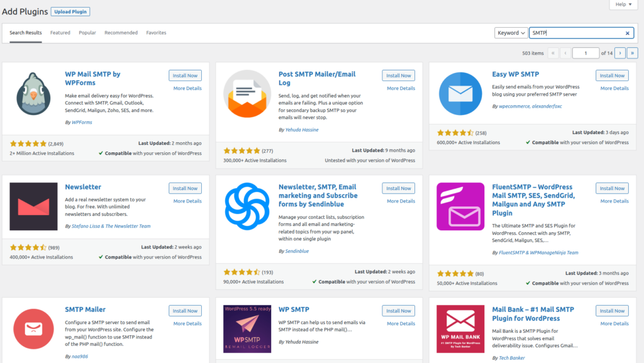
Task: Click the WP Mail Bank red icon
Action: click(x=460, y=329)
